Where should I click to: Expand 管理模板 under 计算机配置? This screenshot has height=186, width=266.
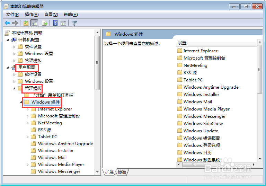pyautogui.click(x=14, y=61)
